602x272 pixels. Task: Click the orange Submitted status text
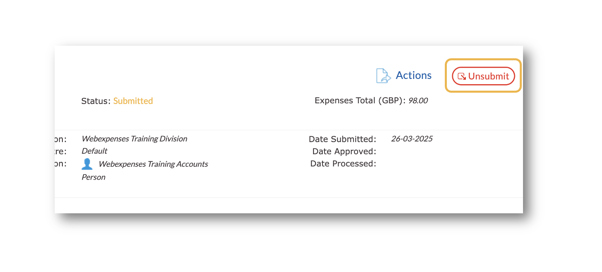tap(133, 101)
